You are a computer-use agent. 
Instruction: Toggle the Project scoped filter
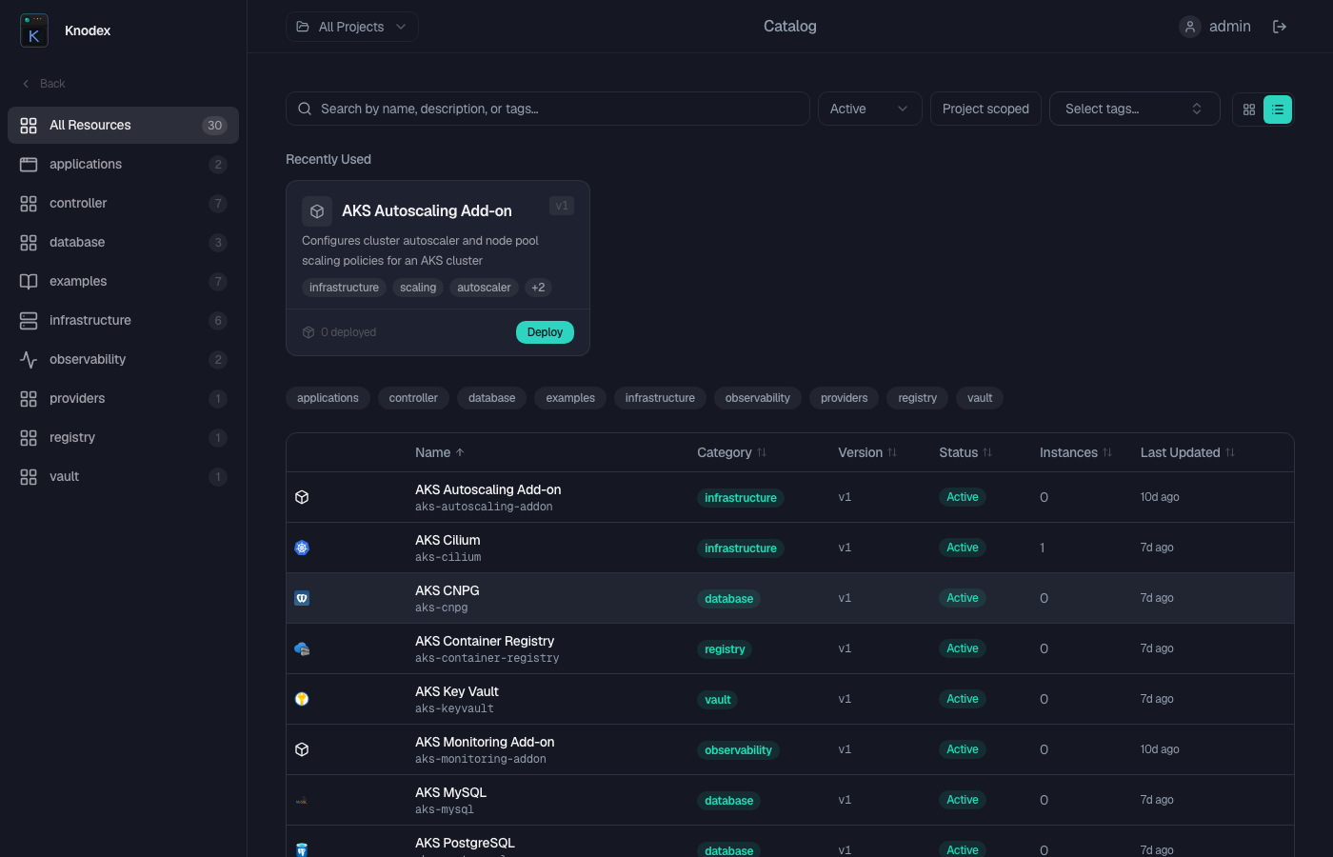coord(985,109)
